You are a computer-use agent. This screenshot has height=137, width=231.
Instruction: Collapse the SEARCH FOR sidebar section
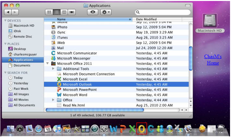tap(5, 73)
